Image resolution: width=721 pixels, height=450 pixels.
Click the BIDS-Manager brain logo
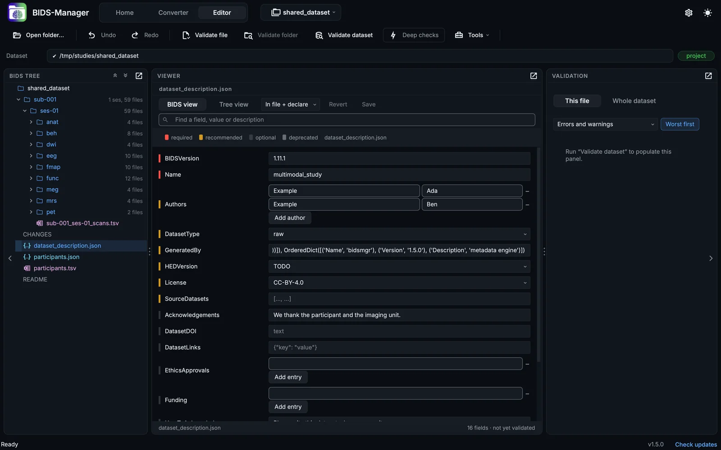point(17,13)
